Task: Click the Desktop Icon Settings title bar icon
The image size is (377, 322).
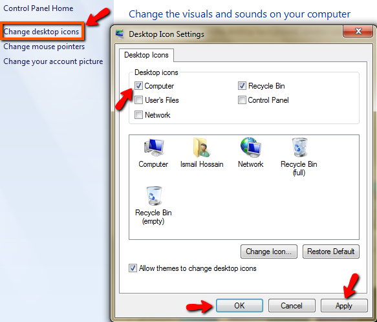Action: 120,34
